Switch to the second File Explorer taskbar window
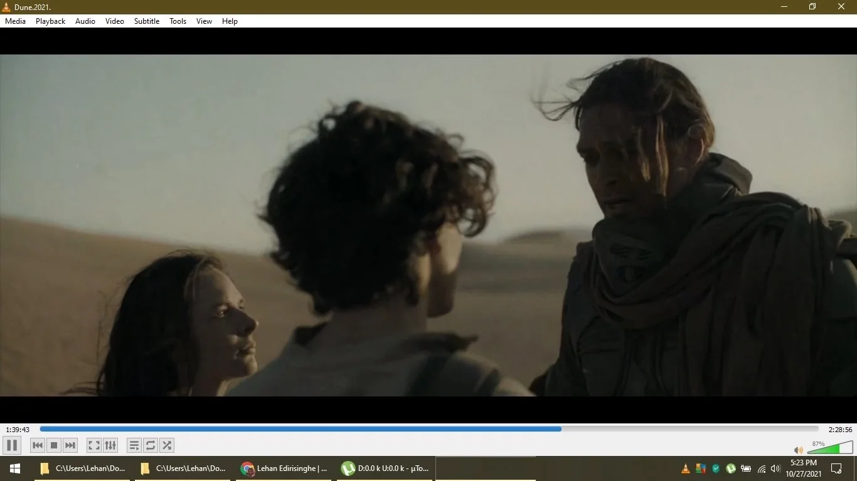 click(183, 468)
